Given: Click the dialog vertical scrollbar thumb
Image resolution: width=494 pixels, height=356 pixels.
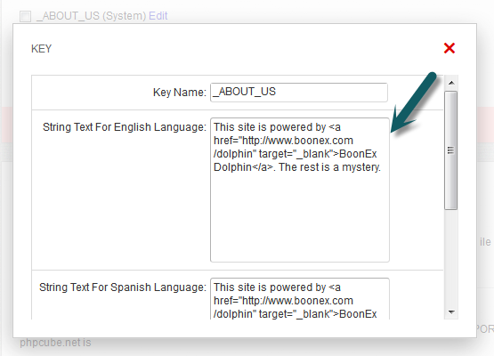Looking at the screenshot, I should point(451,150).
